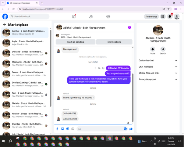Click More options button
The height and width of the screenshot is (147, 184).
click(x=114, y=42)
